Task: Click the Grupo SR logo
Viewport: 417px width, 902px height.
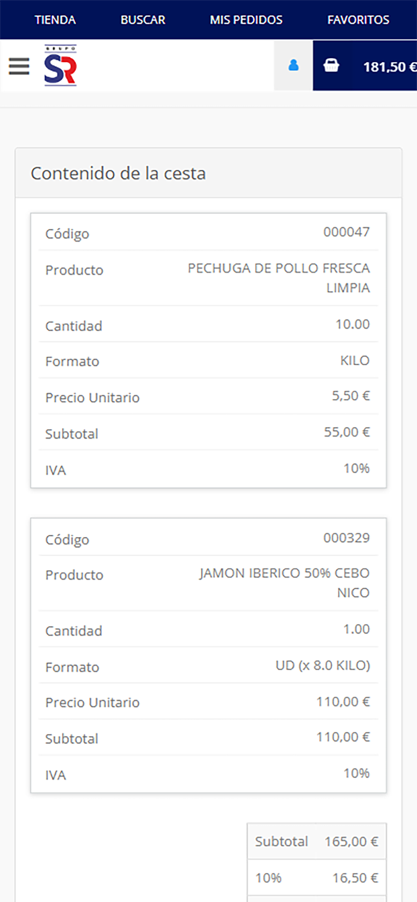Action: tap(60, 66)
